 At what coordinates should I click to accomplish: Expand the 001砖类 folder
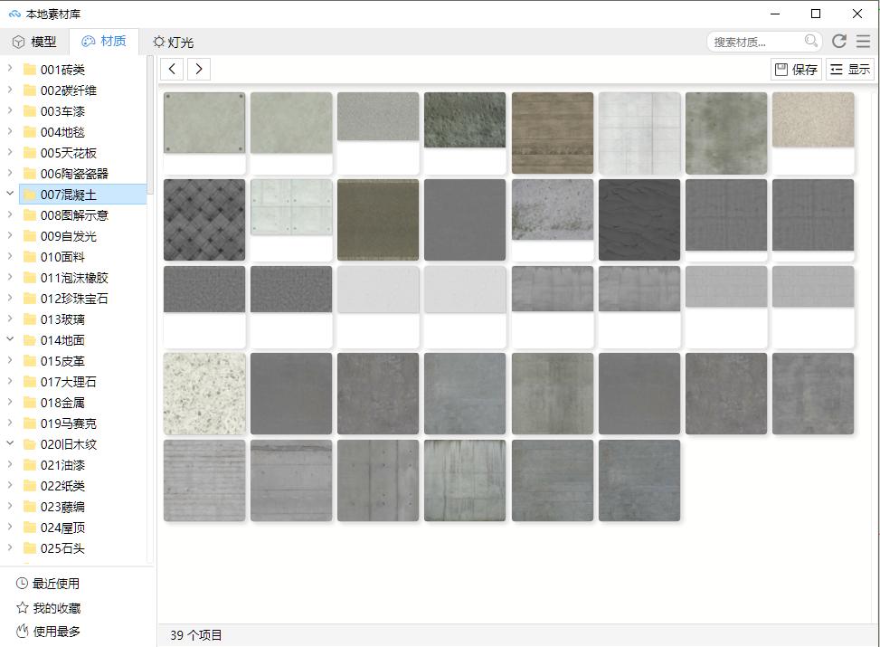pyautogui.click(x=9, y=69)
